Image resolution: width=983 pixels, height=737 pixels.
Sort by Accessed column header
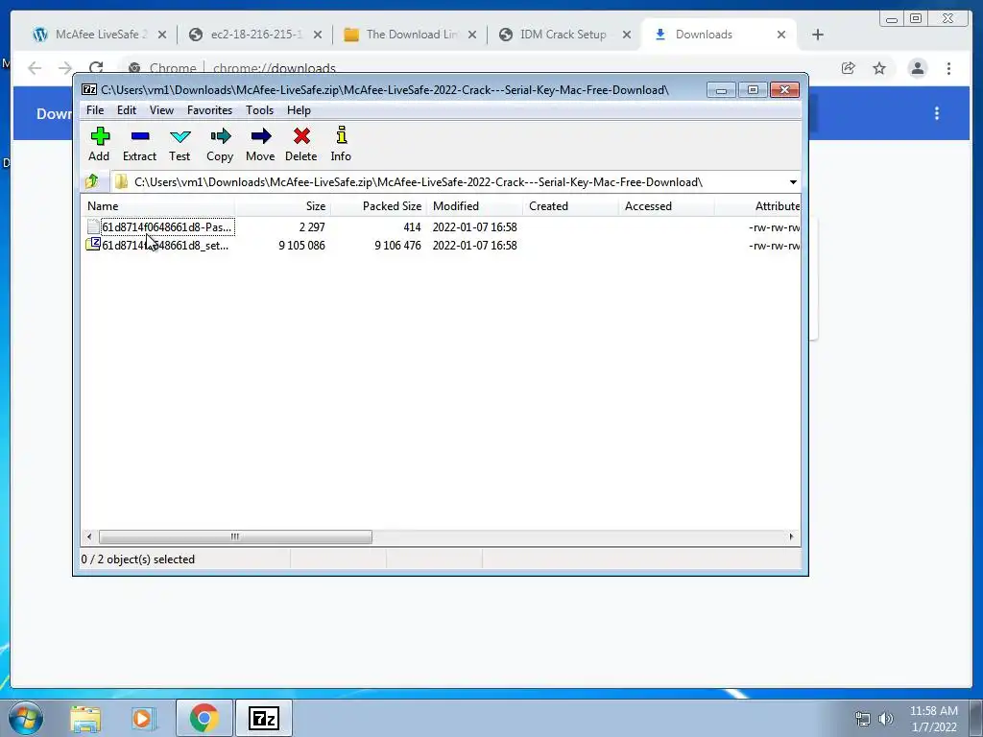tap(666, 206)
